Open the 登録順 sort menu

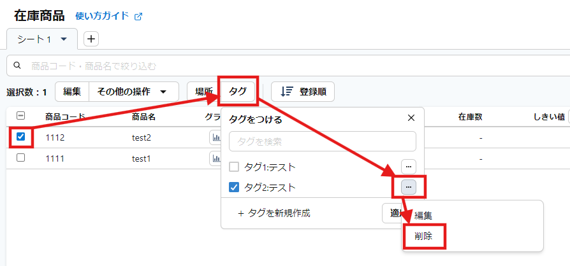[303, 92]
